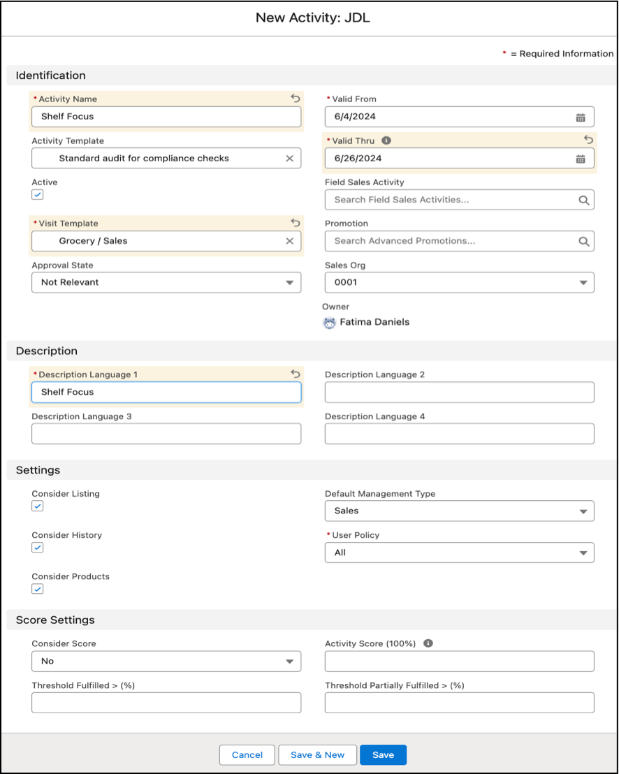The image size is (619, 774).
Task: Click Threshold Partially Fulfilled input
Action: [460, 703]
